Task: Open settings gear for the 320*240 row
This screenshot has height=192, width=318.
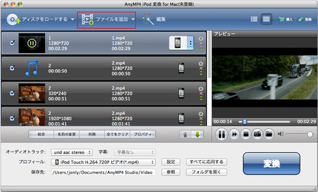Action: click(x=201, y=89)
